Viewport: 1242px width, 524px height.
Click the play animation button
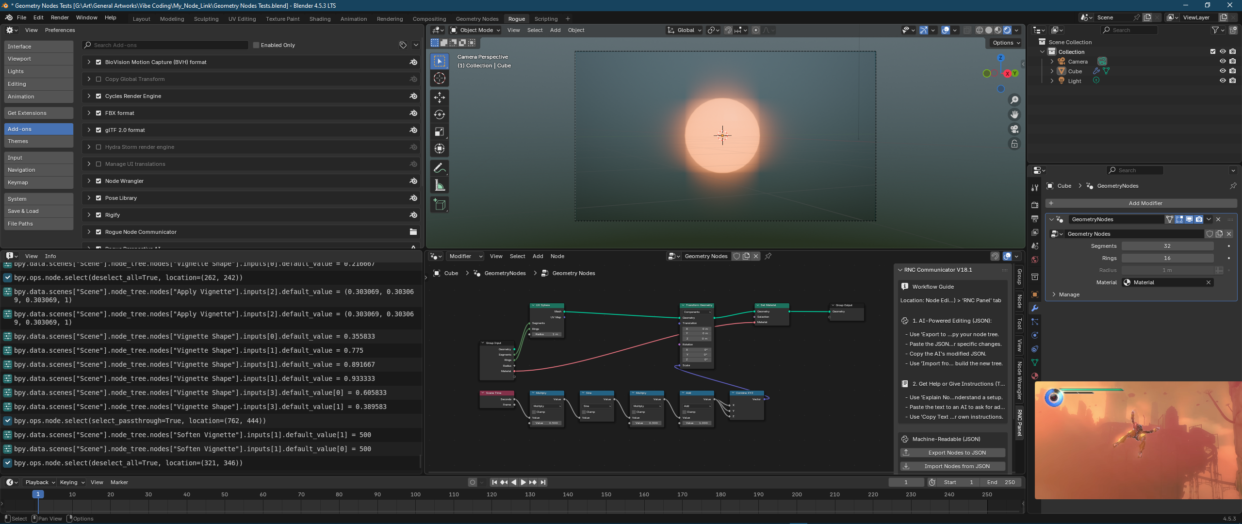(523, 482)
